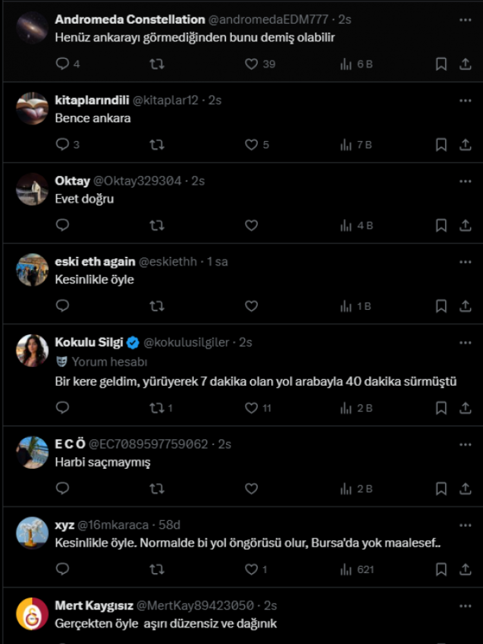
Task: Share kitaplarındili's tweet
Action: click(465, 145)
